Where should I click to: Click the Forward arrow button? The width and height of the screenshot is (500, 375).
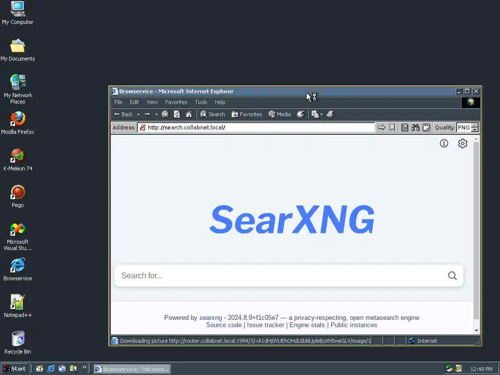pyautogui.click(x=147, y=114)
